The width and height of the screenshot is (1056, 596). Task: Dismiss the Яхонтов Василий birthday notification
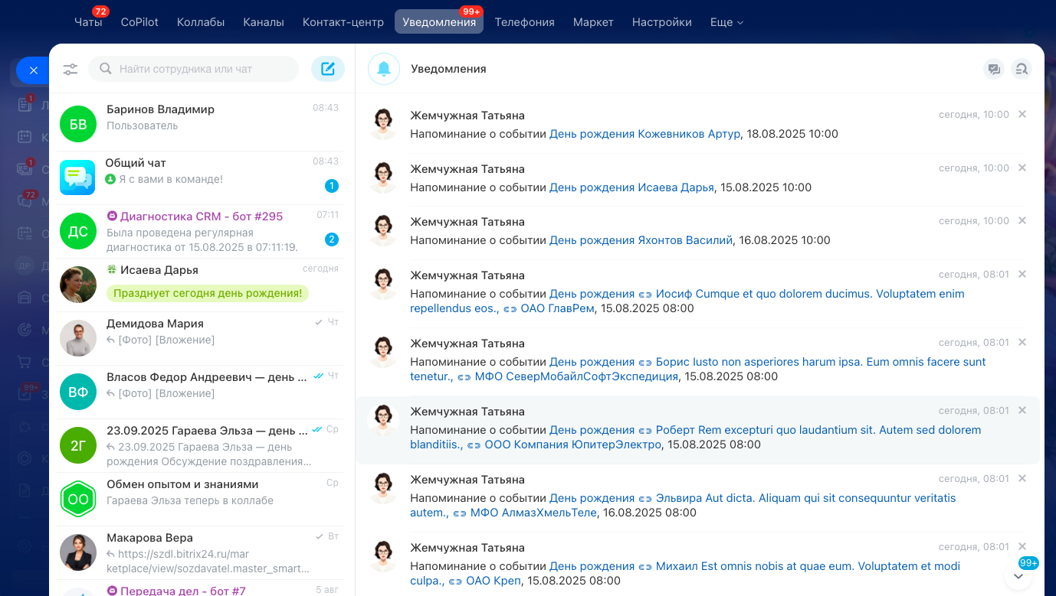[x=1022, y=220]
